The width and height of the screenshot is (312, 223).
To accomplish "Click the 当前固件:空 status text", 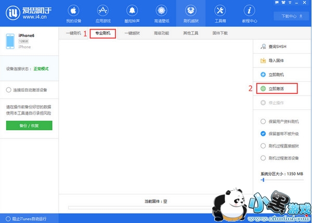I will click(156, 201).
